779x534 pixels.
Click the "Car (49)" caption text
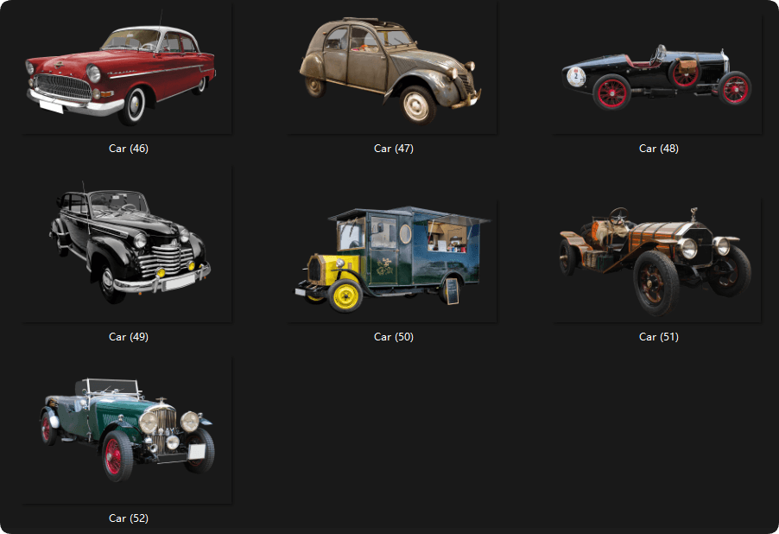[129, 337]
